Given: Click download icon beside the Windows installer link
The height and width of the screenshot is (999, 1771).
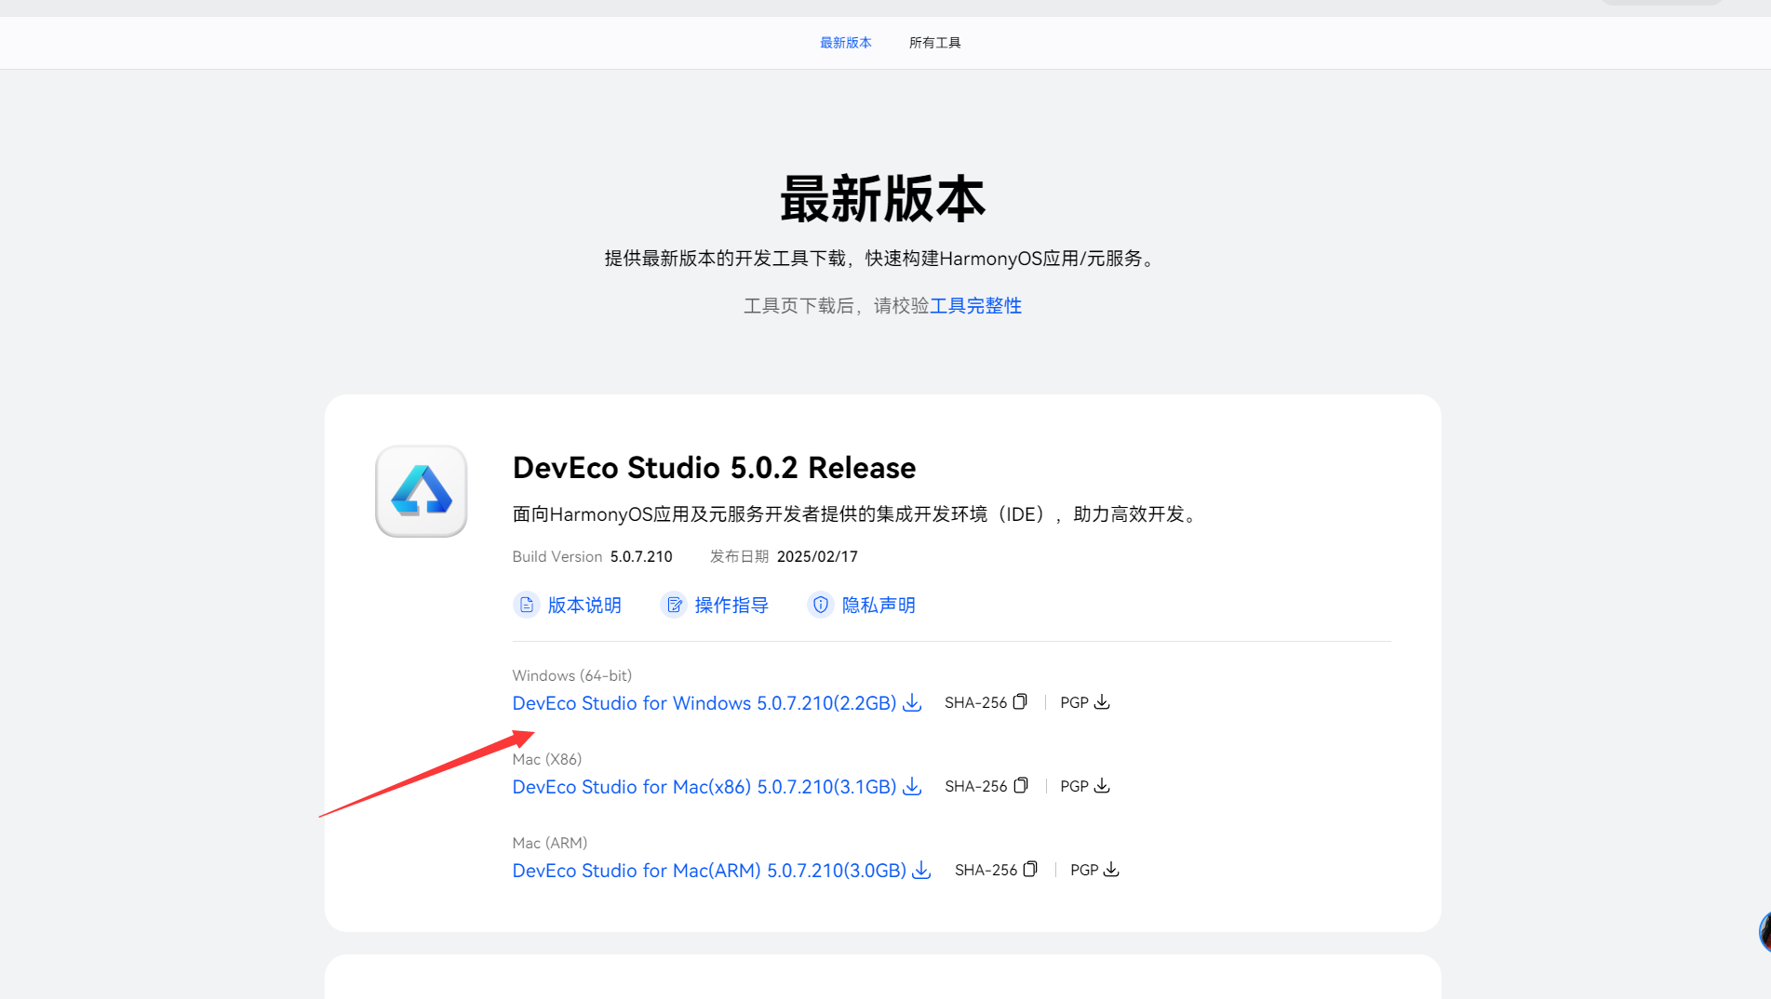Looking at the screenshot, I should [x=912, y=702].
